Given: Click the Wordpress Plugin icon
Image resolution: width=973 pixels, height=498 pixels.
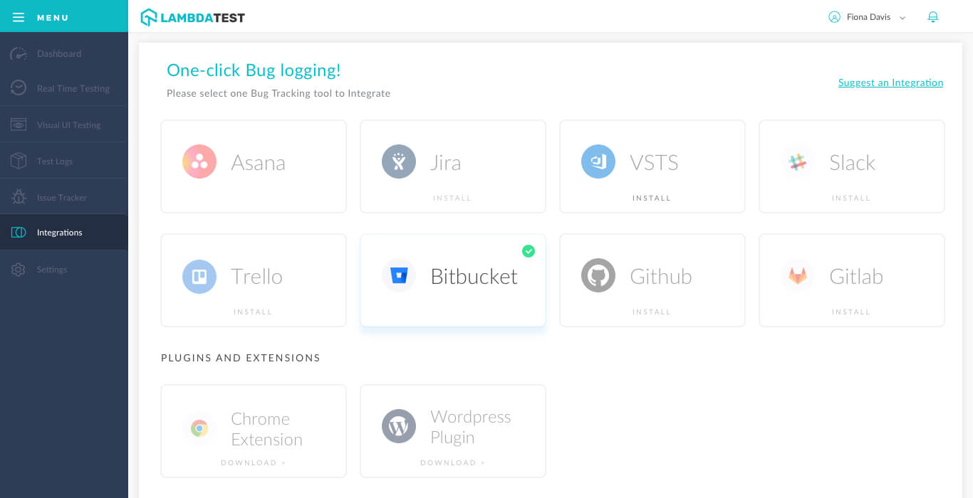Looking at the screenshot, I should point(399,426).
